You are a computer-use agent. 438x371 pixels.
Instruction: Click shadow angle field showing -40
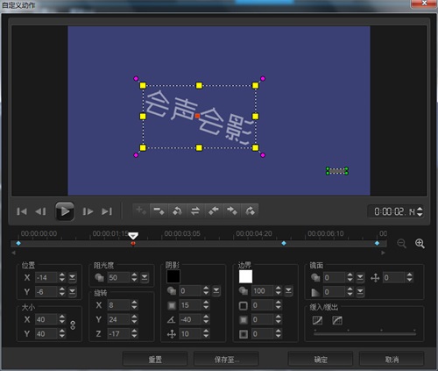coord(190,319)
